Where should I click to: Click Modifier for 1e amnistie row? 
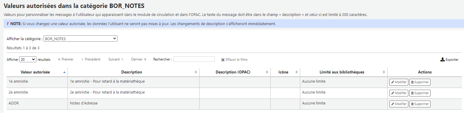pyautogui.click(x=399, y=82)
